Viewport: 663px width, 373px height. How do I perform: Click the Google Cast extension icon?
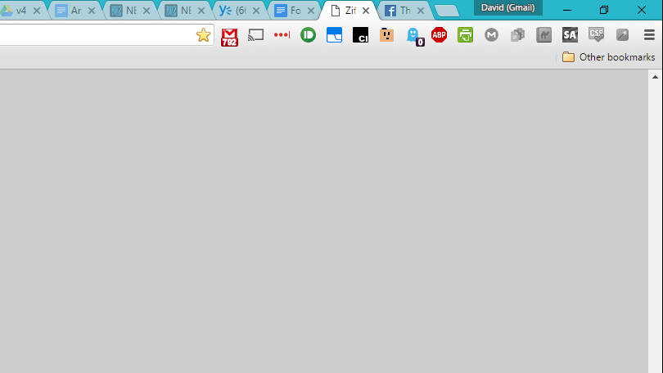pyautogui.click(x=256, y=35)
